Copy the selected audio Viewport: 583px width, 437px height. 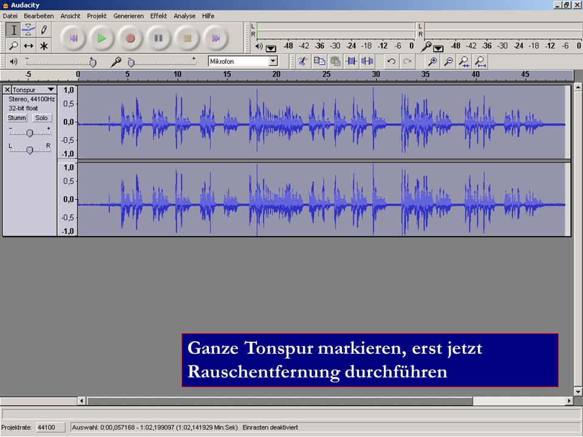click(319, 61)
